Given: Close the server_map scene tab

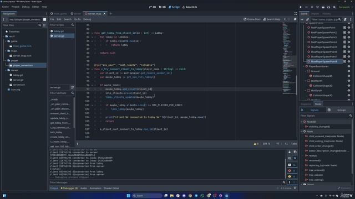Looking at the screenshot, I should [x=104, y=14].
